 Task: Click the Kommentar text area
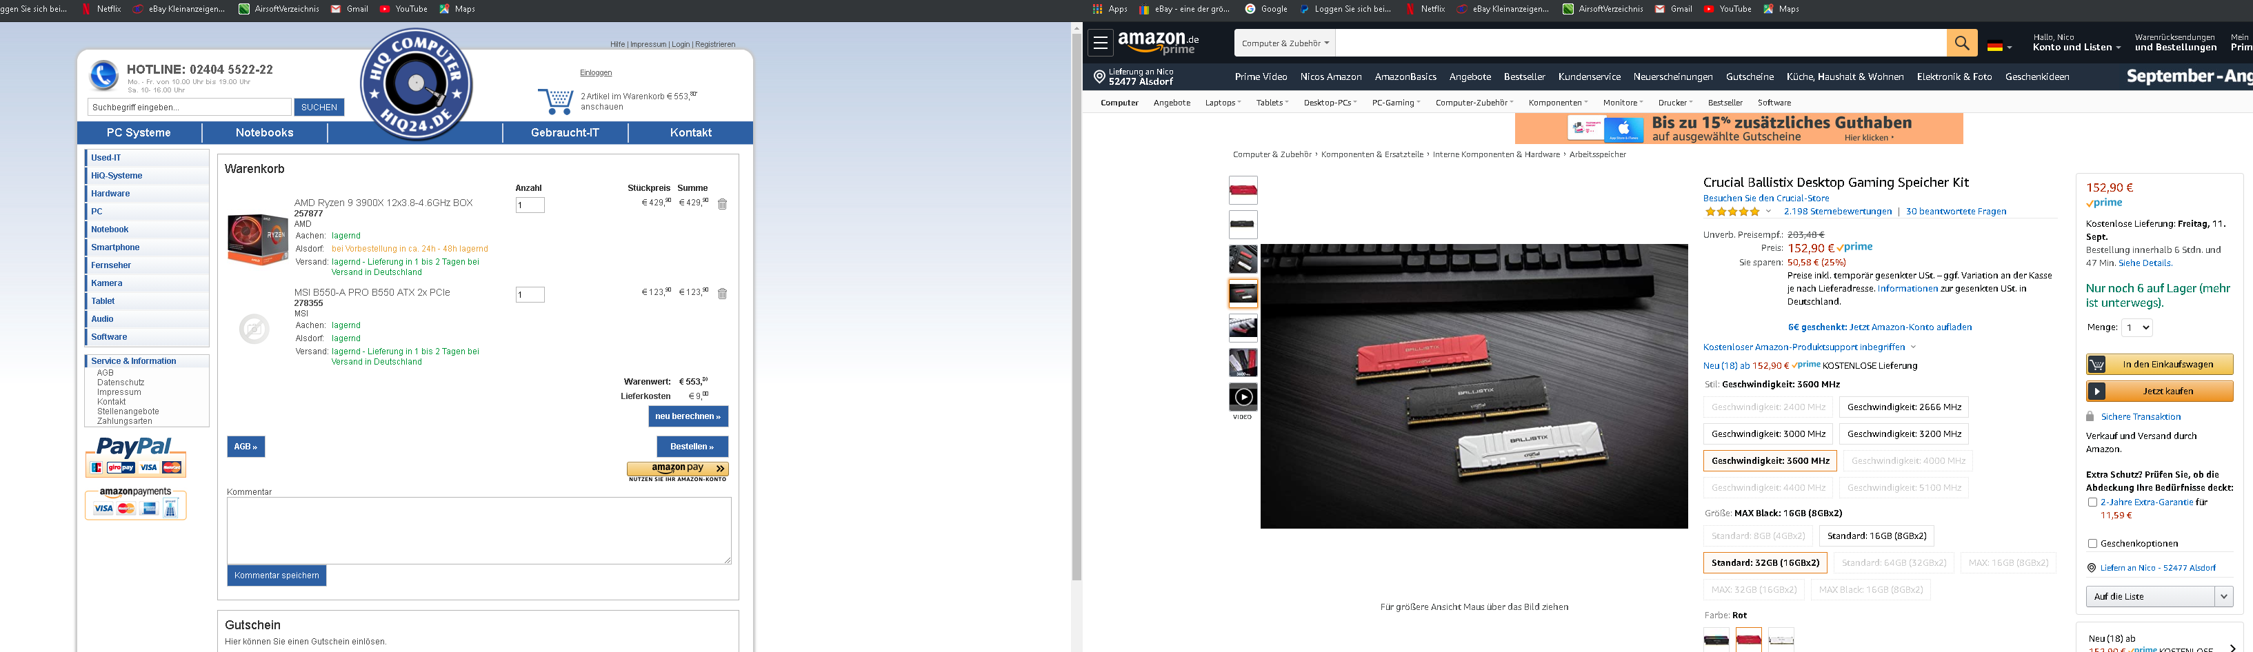pos(479,531)
